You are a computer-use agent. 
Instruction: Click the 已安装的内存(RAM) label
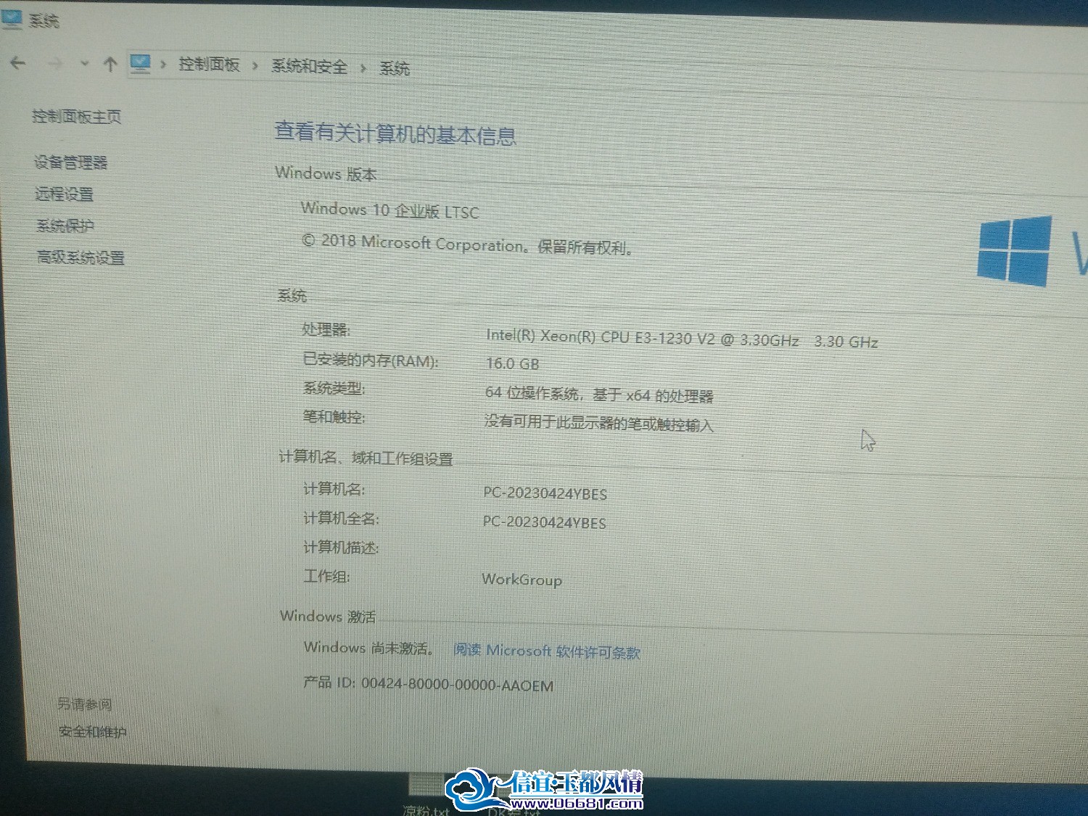click(x=371, y=360)
